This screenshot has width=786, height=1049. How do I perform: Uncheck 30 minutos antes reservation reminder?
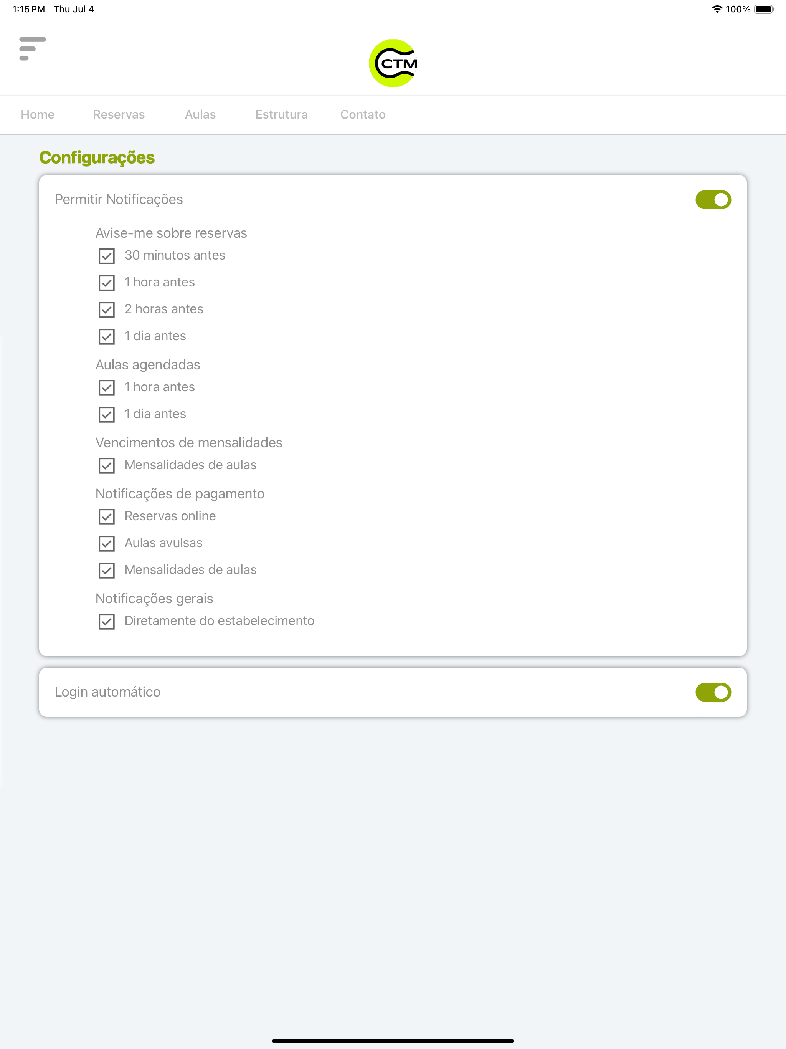(107, 256)
